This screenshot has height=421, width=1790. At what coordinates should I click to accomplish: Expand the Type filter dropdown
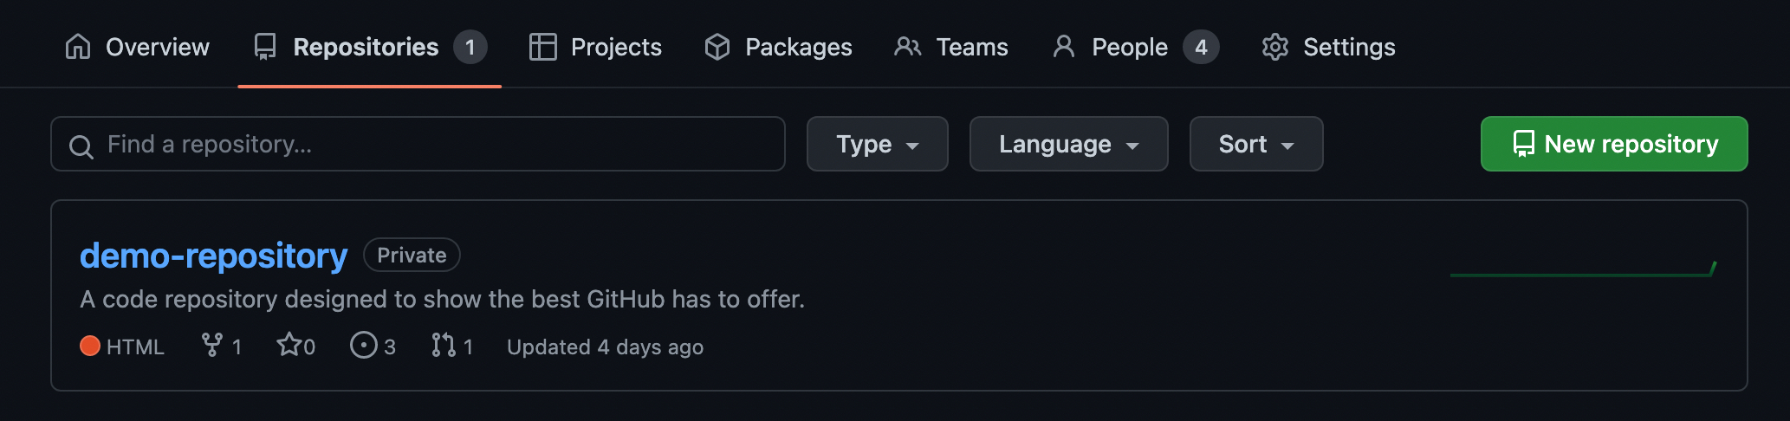(877, 144)
